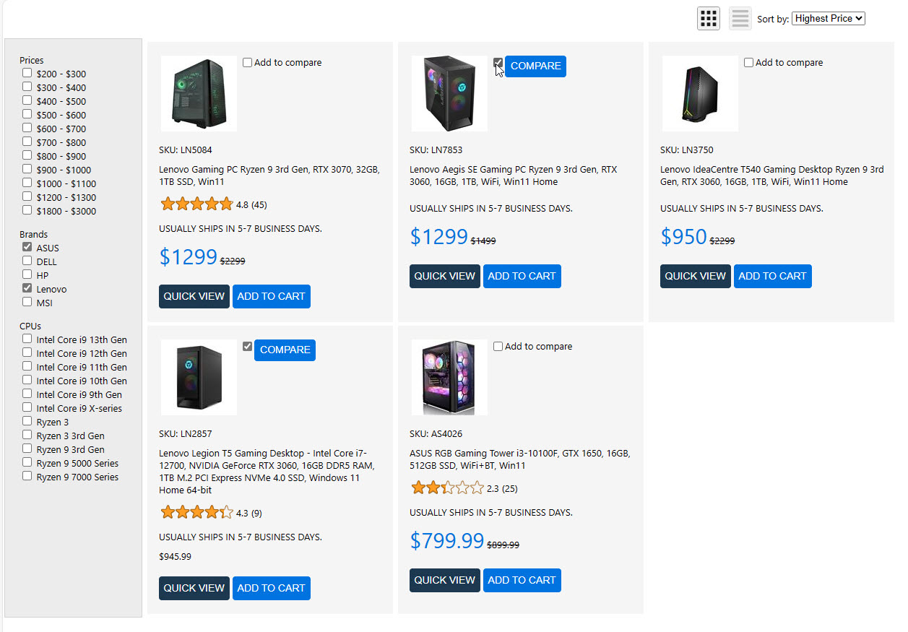Click the Lenovo Legion T5 star rating
Screen dimensions: 908x632
(x=196, y=513)
